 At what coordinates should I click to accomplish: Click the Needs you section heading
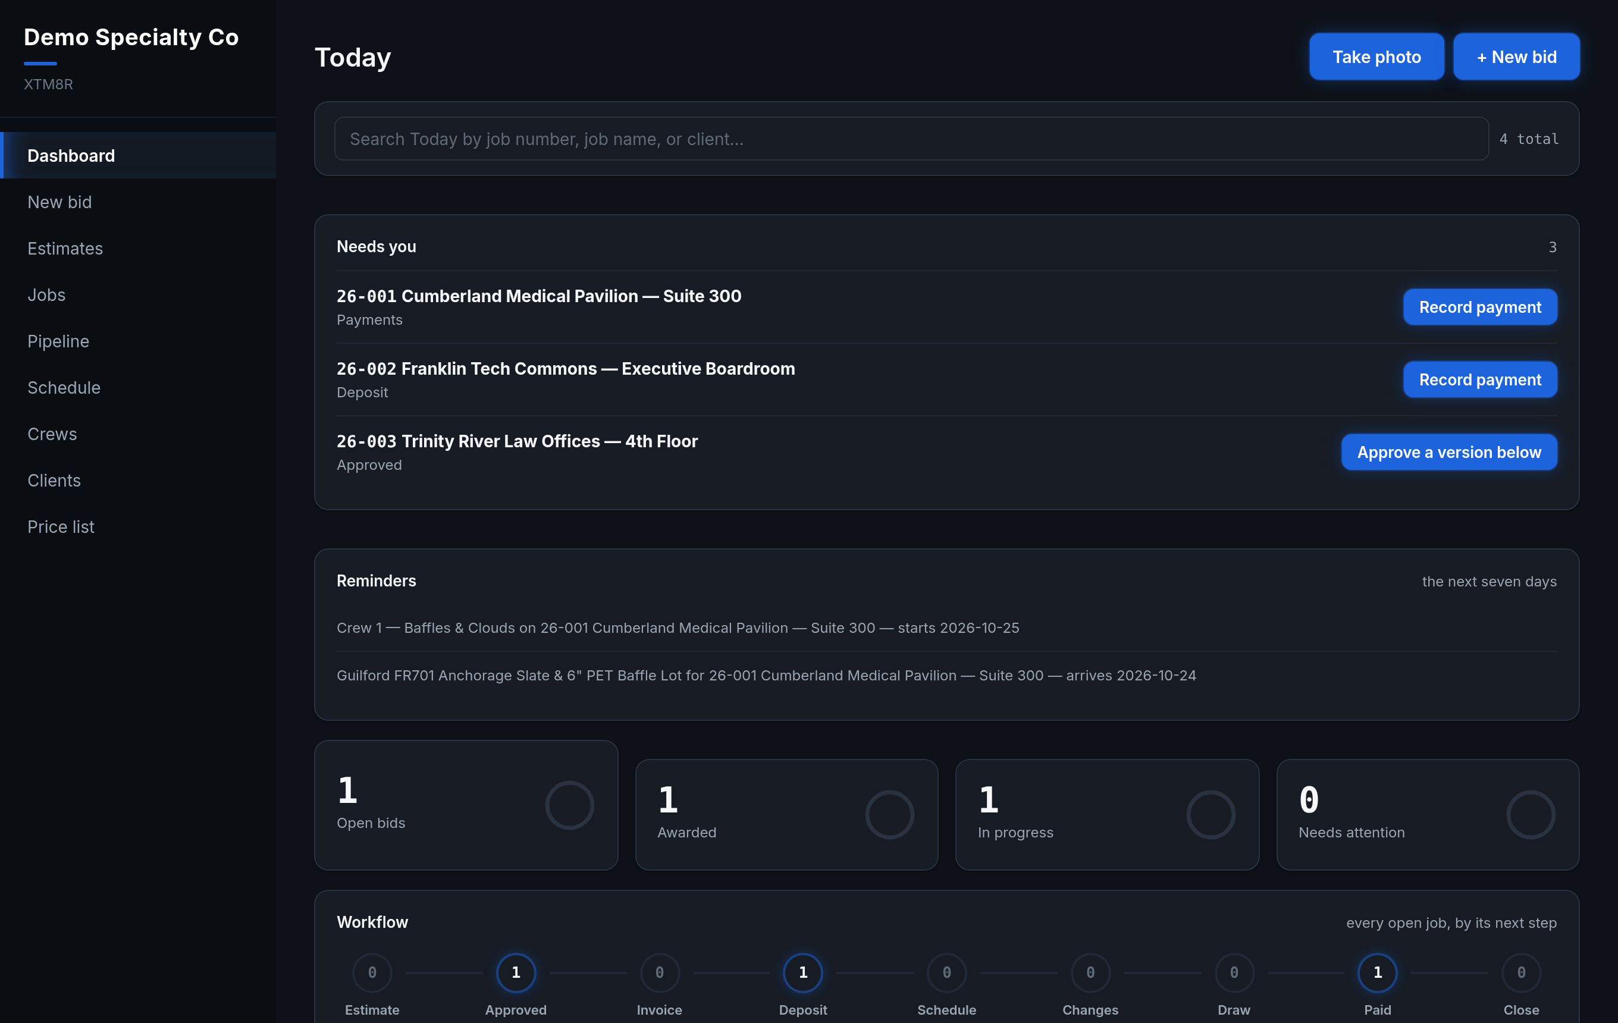coord(377,246)
